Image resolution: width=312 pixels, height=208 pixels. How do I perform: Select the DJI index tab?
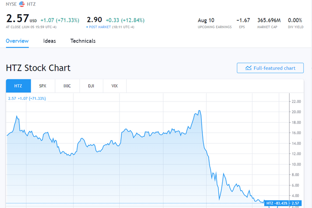click(x=91, y=86)
